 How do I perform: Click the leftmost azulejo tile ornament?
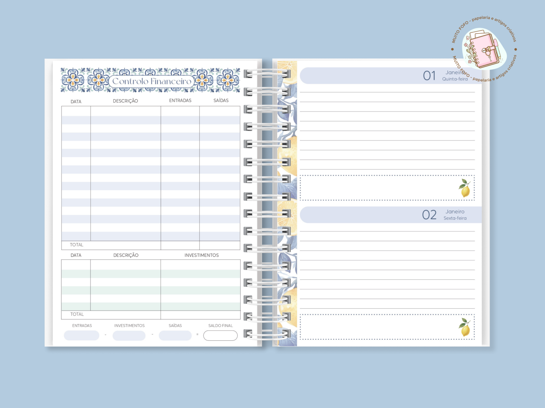pos(73,80)
